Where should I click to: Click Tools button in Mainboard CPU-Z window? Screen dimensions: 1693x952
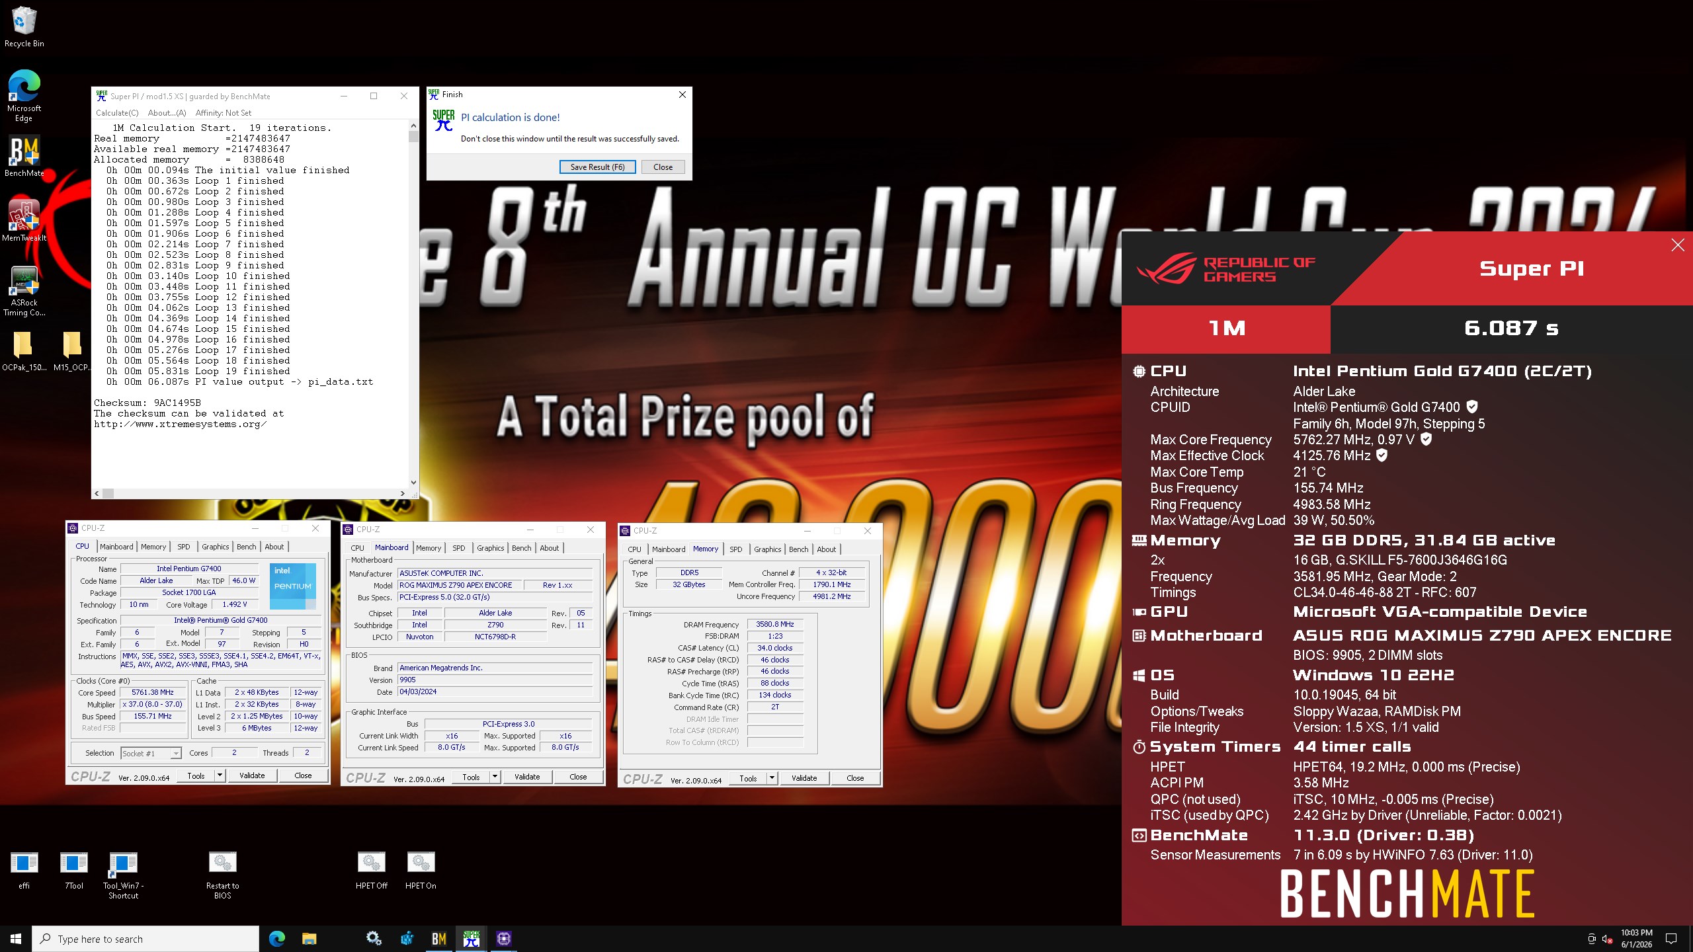(472, 777)
